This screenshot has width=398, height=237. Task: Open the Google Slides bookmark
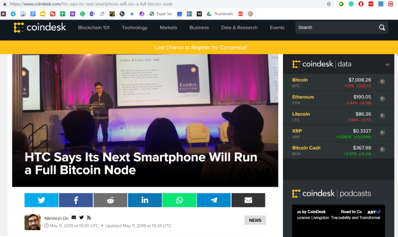pos(43,14)
